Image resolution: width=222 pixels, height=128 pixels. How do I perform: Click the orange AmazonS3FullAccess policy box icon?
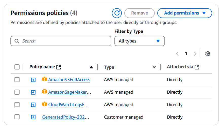click(44, 79)
